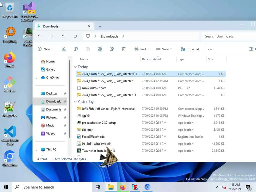Select jre-8u51-windows-x64 file

tap(151, 144)
